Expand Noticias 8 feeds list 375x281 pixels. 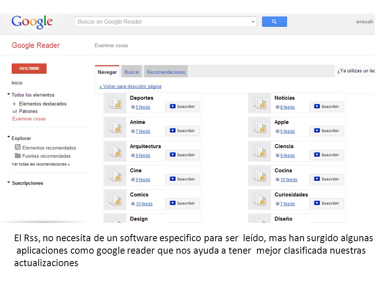[285, 107]
